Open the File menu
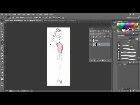The image size is (140, 105). [x=6, y=15]
